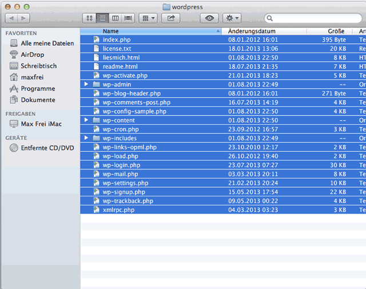
Task: Click the liesmich.html file icon
Action: [96, 57]
